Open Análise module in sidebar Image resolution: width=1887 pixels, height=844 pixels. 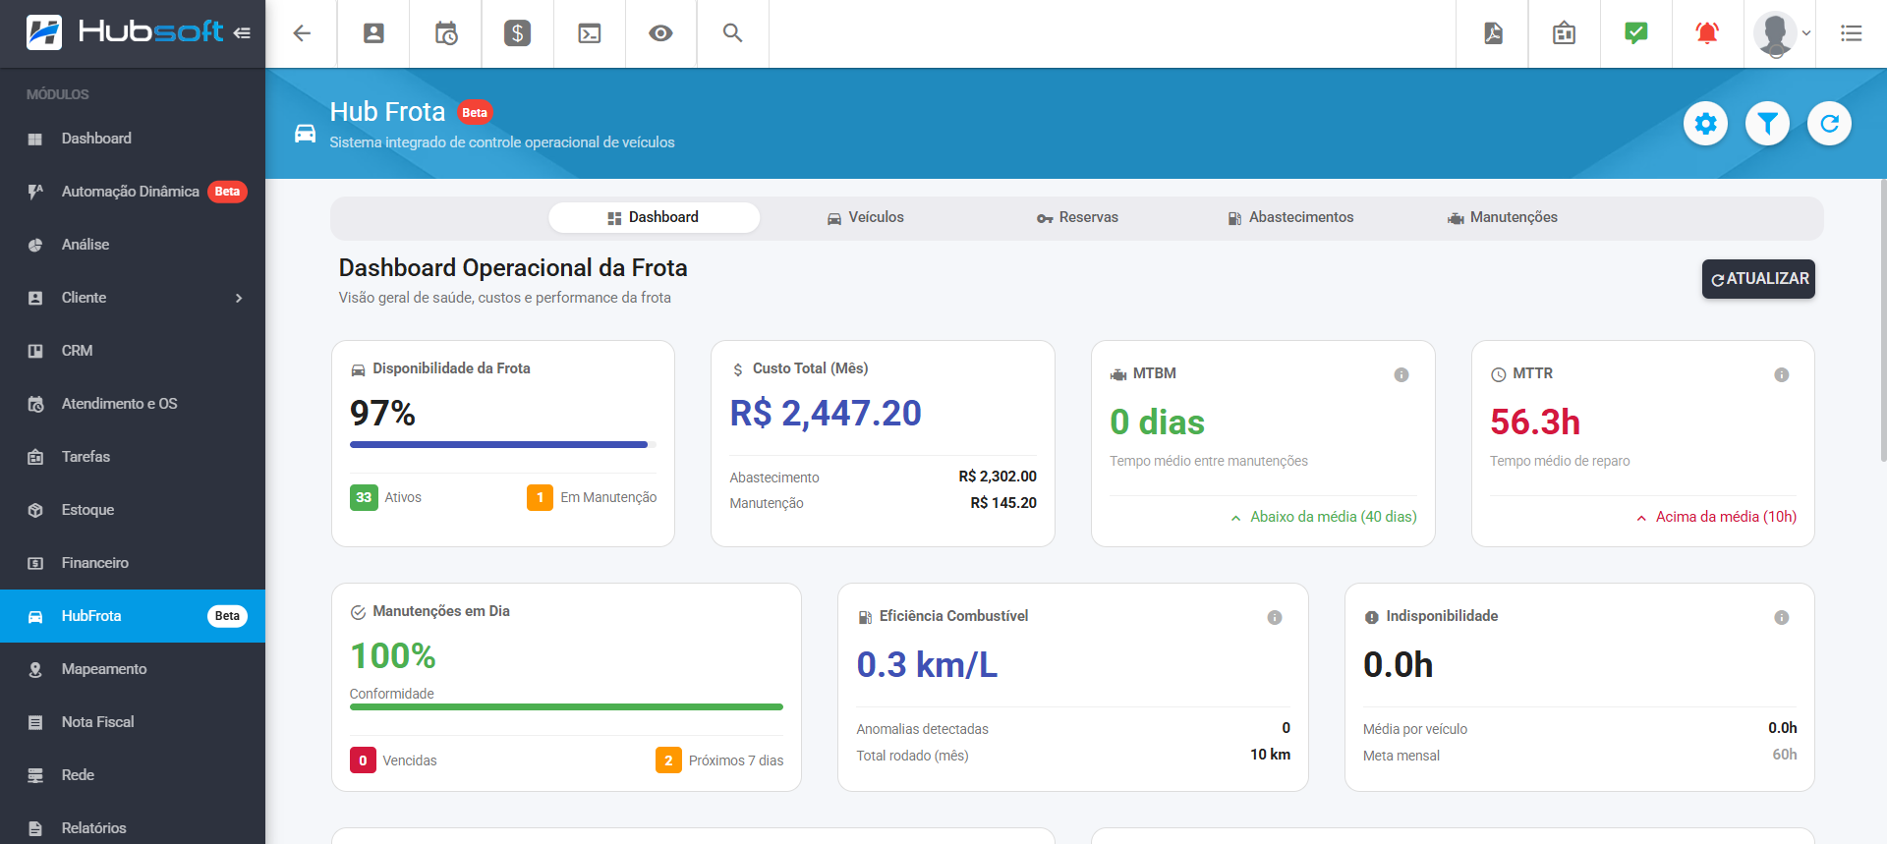[133, 245]
